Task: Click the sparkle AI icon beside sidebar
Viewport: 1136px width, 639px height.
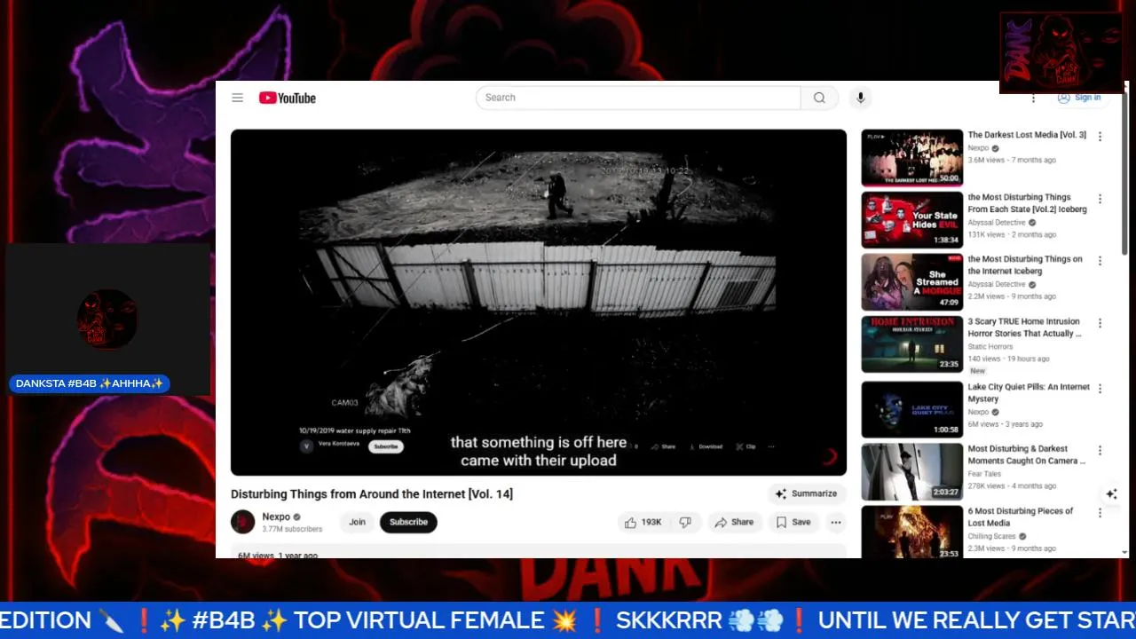Action: click(1111, 494)
